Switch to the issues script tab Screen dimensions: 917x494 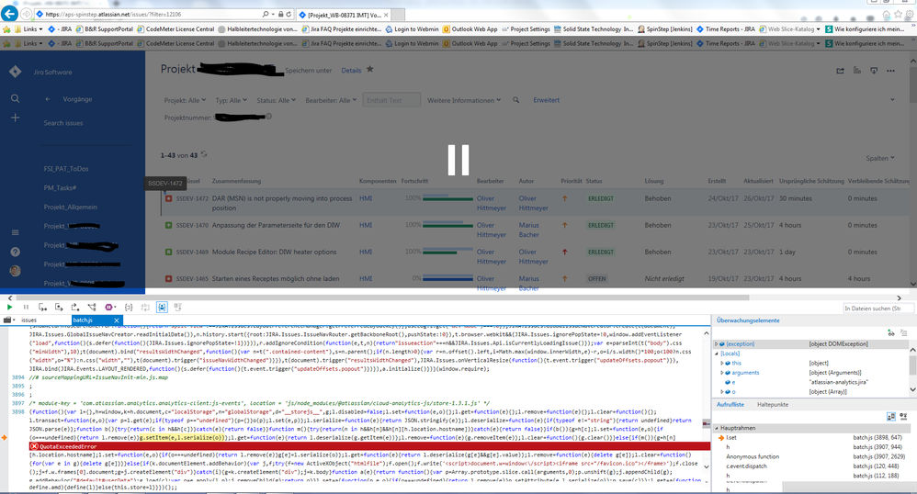28,320
